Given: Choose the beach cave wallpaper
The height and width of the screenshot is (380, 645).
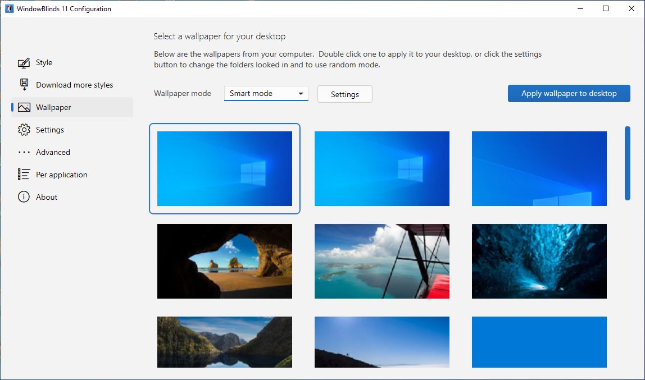Looking at the screenshot, I should click(x=225, y=261).
